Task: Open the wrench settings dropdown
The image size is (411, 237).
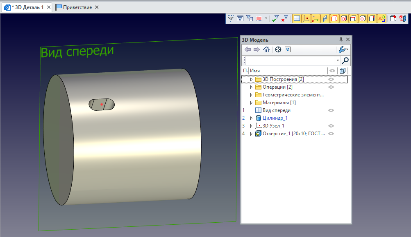Action: point(343,49)
